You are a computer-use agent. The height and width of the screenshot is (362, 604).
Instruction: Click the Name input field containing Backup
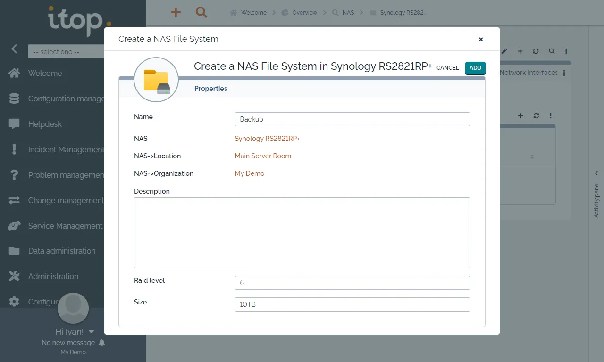tap(352, 119)
